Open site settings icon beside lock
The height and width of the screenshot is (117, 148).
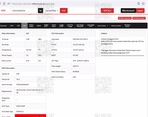click(x=9, y=4)
